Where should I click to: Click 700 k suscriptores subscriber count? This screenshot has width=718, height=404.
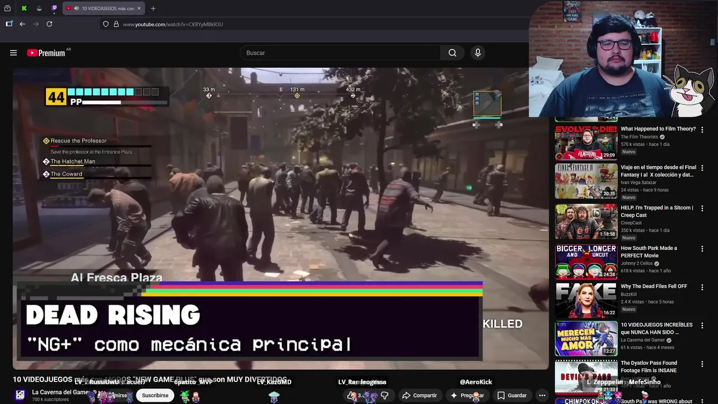tap(50, 400)
